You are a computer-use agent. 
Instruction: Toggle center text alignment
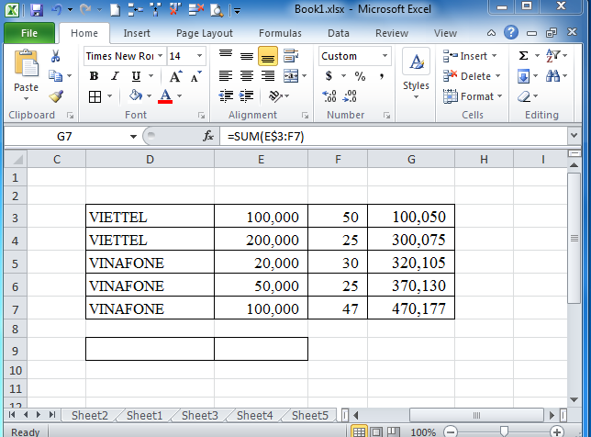click(247, 76)
